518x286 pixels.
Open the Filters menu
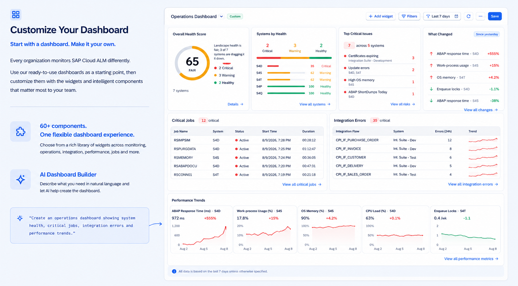[x=409, y=16]
